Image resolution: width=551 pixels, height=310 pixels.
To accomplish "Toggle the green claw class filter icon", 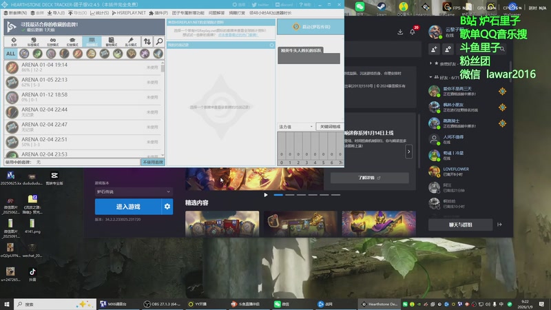I will point(38,54).
